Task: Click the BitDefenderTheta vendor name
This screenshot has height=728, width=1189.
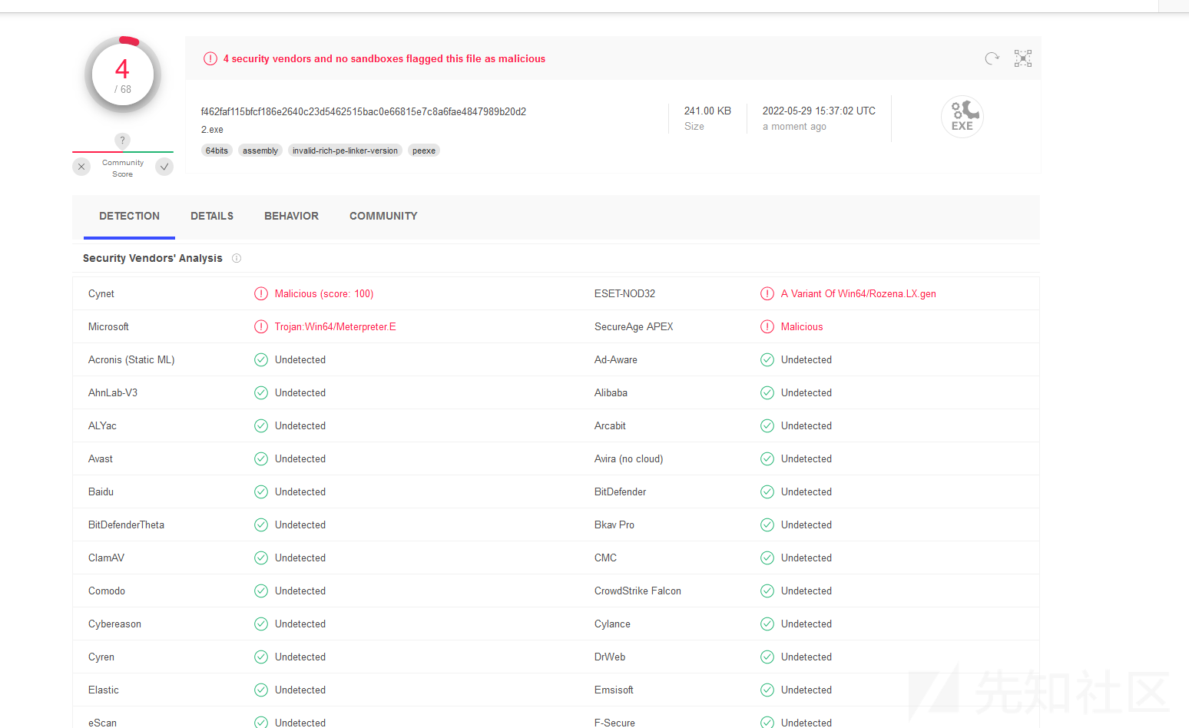Action: [126, 524]
